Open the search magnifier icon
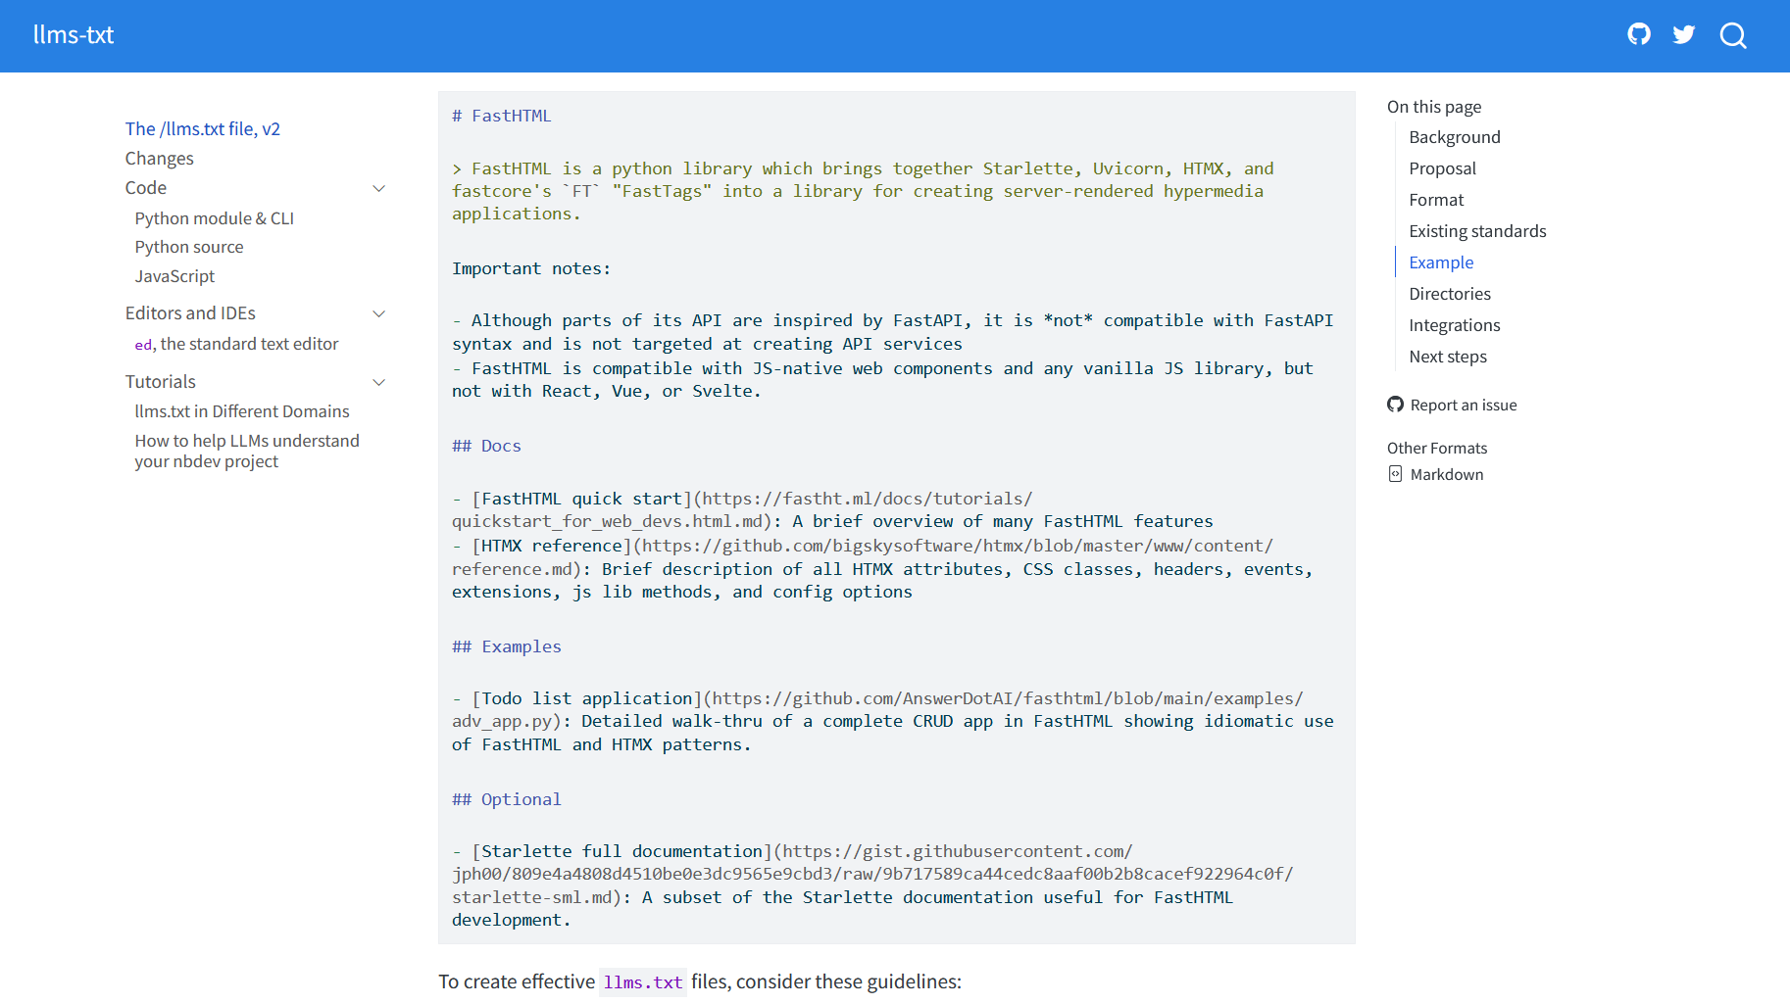Image resolution: width=1790 pixels, height=1004 pixels. coord(1733,35)
